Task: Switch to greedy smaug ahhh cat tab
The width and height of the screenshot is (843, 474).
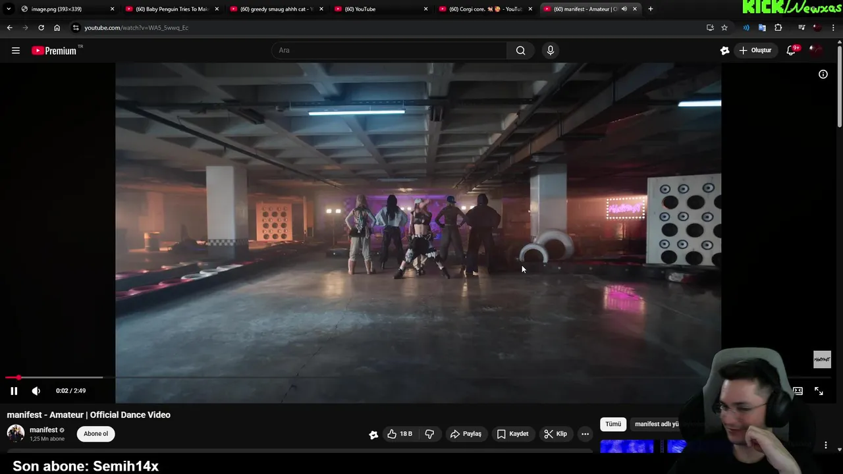Action: click(x=277, y=9)
